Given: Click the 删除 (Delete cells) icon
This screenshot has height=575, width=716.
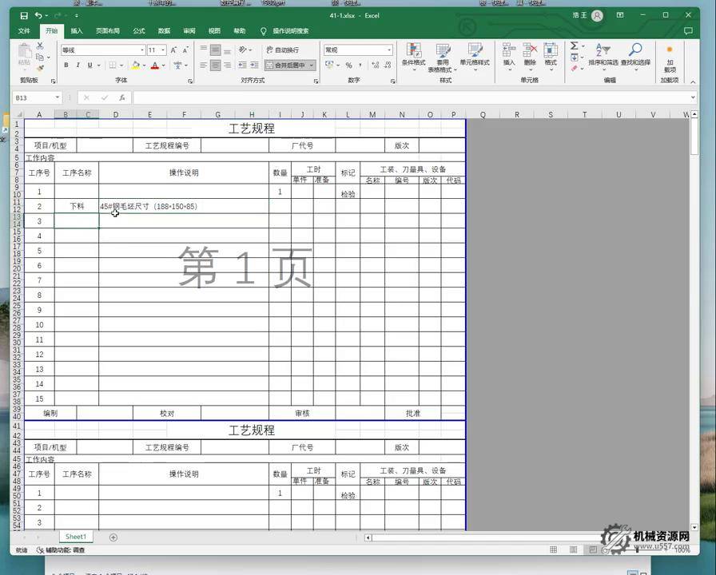Looking at the screenshot, I should (527, 50).
